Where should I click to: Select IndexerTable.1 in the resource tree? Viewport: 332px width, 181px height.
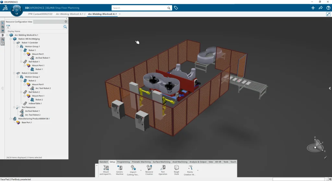35,103
